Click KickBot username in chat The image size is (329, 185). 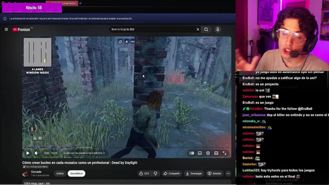(x=256, y=109)
